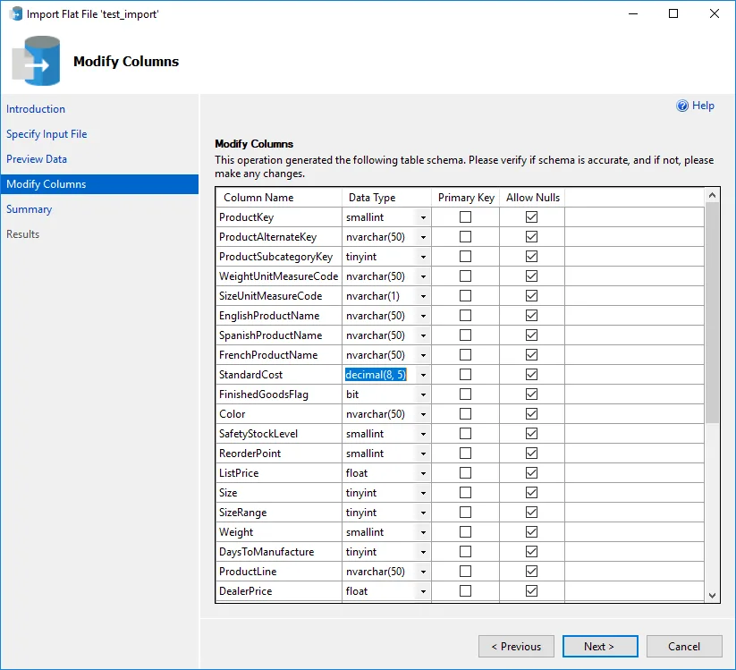Select the FrenchProductName column name cell
This screenshot has width=736, height=670.
pos(279,355)
